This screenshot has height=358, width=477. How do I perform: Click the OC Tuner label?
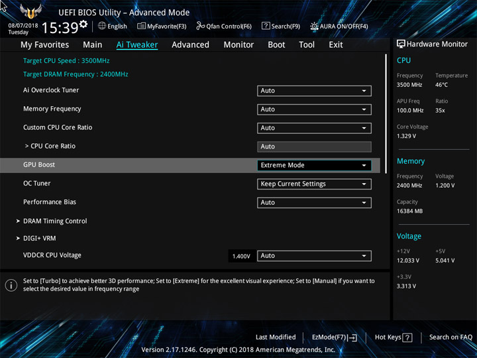coord(37,183)
